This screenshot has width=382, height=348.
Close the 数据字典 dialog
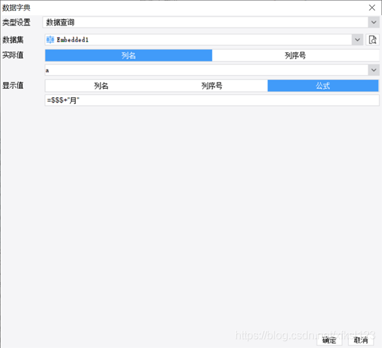point(372,8)
